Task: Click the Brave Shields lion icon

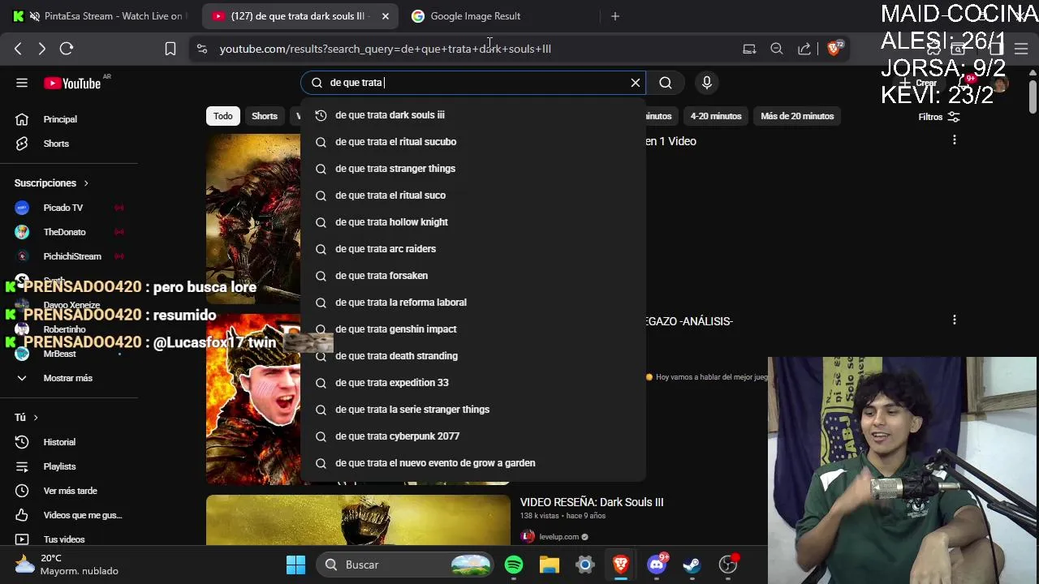Action: click(x=834, y=49)
